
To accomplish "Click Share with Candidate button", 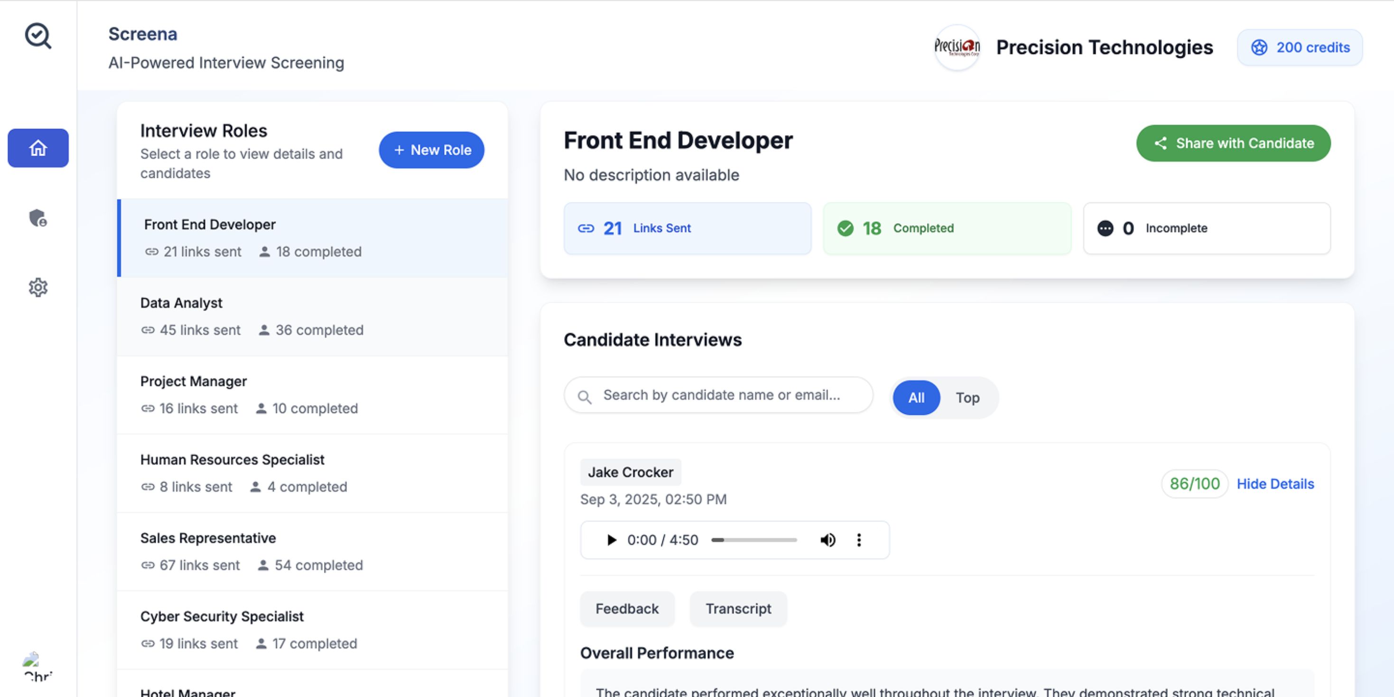I will click(x=1233, y=143).
